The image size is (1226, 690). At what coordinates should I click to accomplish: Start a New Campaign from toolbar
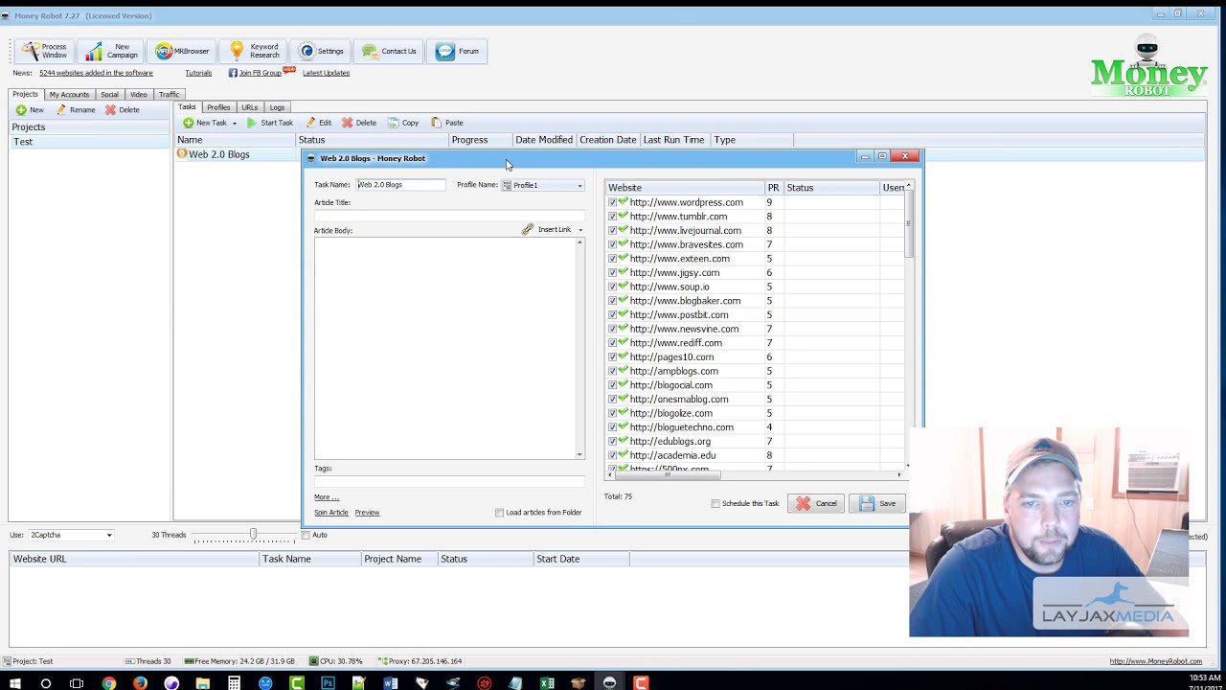point(111,51)
